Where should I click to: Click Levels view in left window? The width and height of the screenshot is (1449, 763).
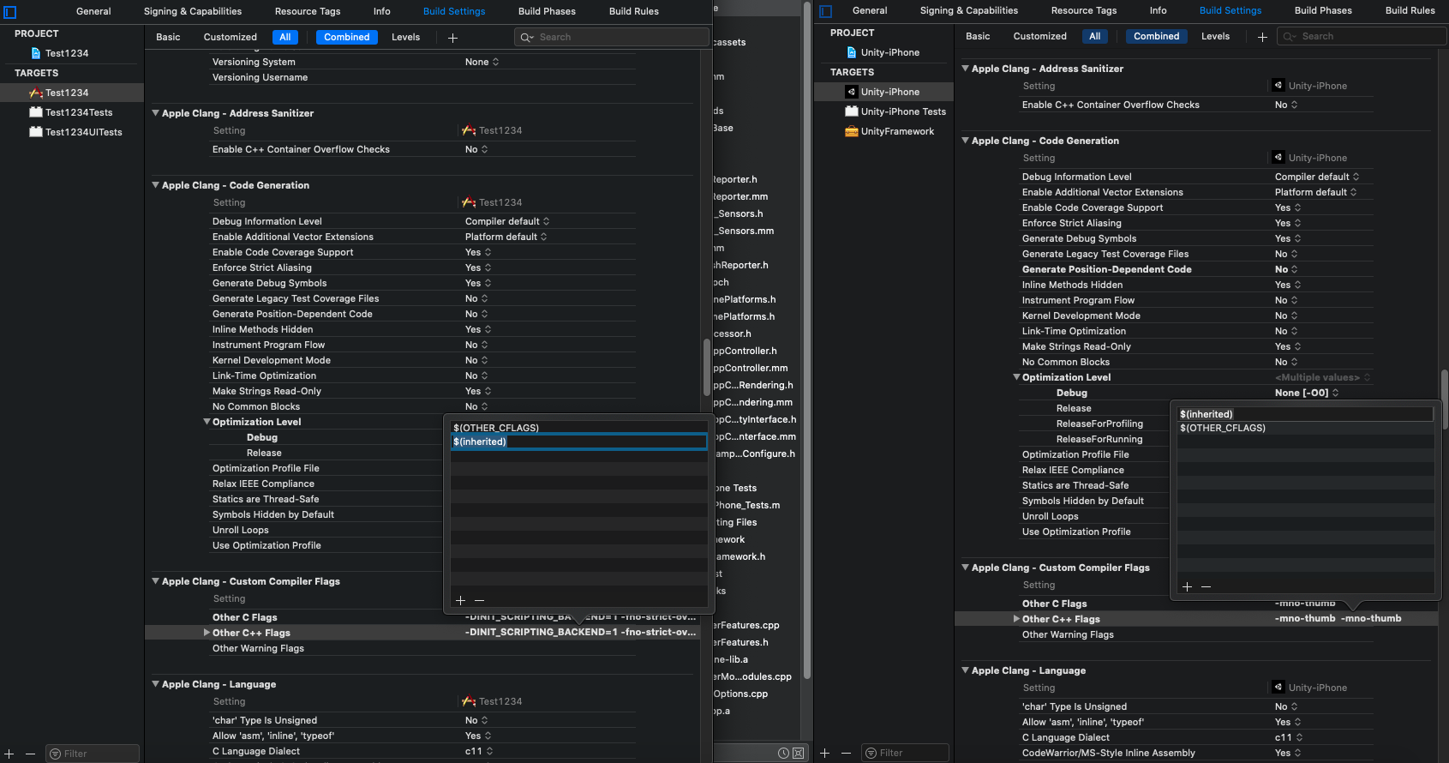click(x=406, y=37)
